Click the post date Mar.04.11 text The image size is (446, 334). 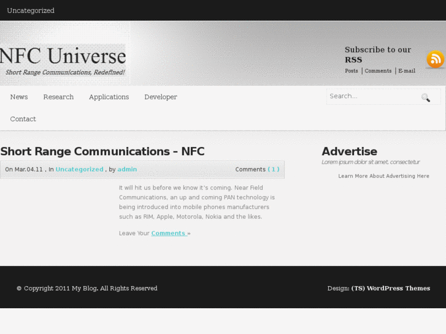coord(28,169)
